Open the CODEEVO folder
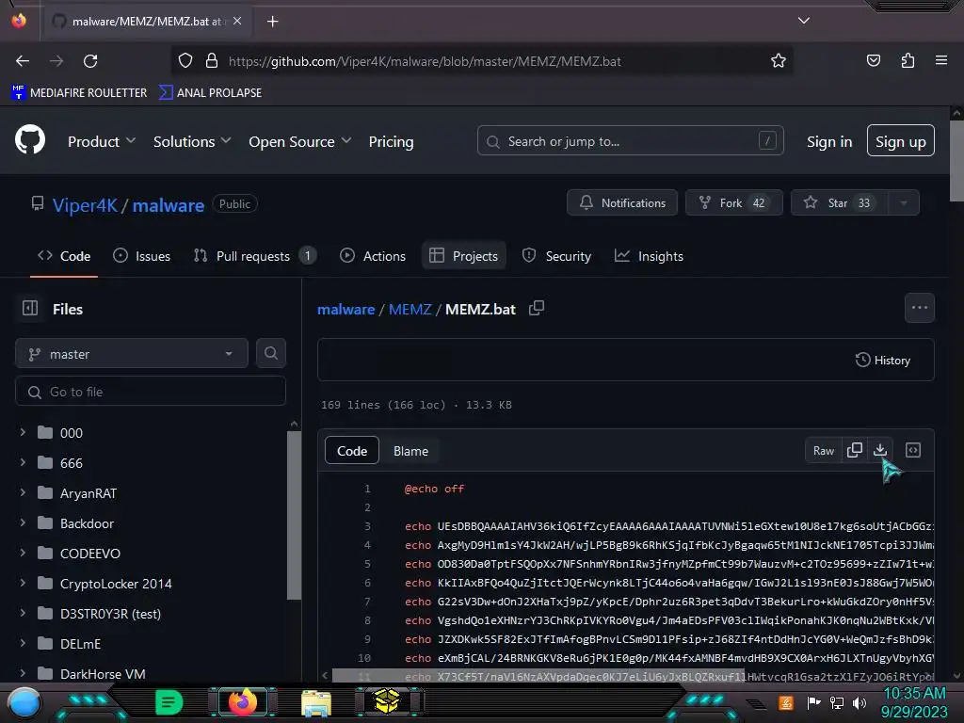 click(90, 553)
